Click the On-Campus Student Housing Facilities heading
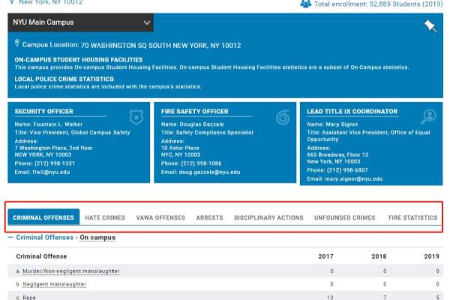Viewport: 450px width, 300px height. [79, 60]
